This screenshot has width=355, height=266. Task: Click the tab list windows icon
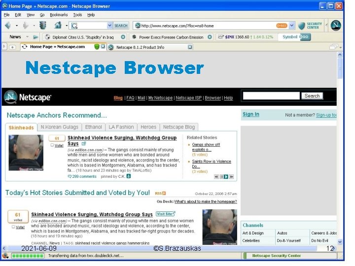coord(333,47)
